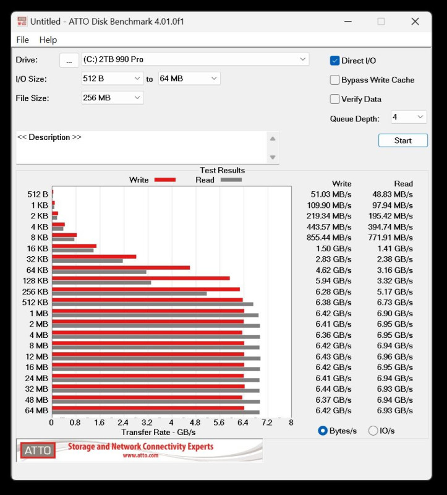
Task: Click the 855.44 MB/s write value
Action: click(x=329, y=238)
